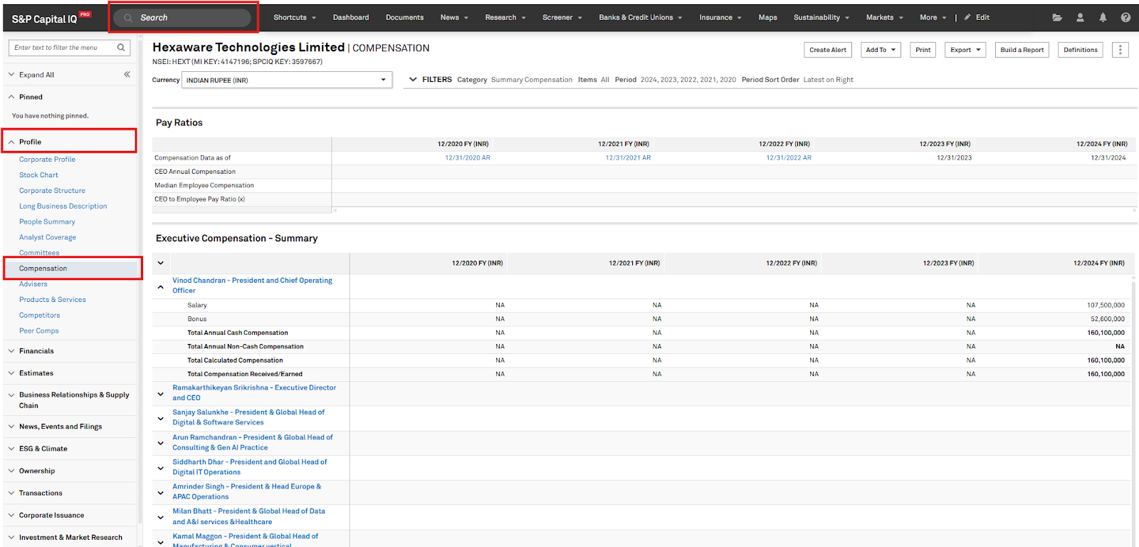Open Stock Chart in sidebar
The width and height of the screenshot is (1139, 547).
pyautogui.click(x=38, y=175)
